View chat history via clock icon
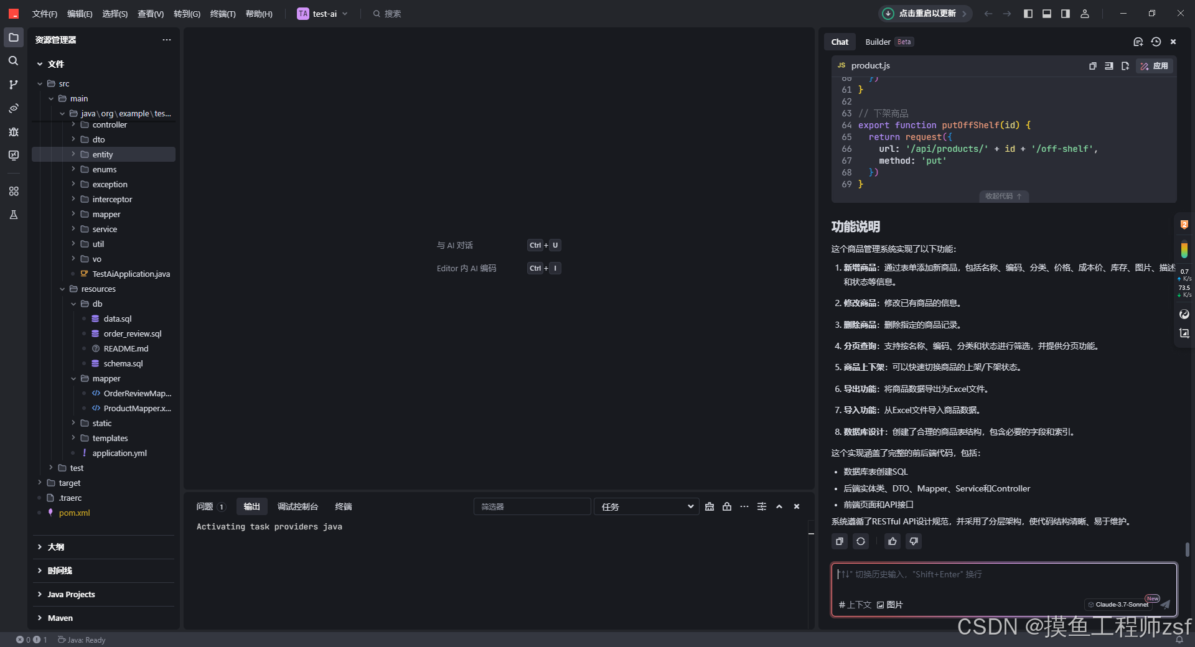The height and width of the screenshot is (647, 1195). (x=1156, y=42)
